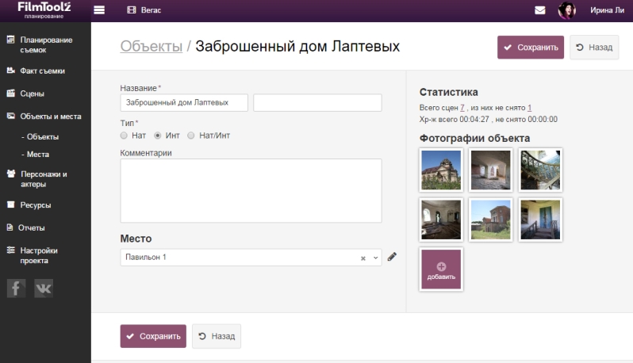Go to Факт съемки section

click(x=42, y=71)
